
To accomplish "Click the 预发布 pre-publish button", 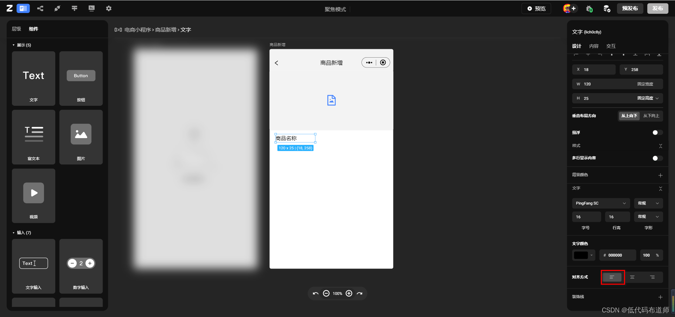I will coord(630,8).
